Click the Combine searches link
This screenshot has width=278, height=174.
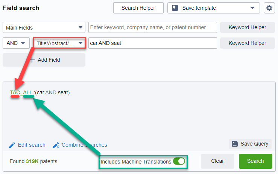(x=84, y=145)
